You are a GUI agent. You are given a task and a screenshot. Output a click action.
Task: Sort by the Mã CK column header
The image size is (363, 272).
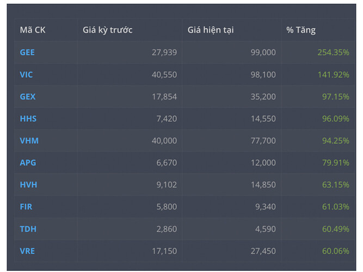coord(33,30)
